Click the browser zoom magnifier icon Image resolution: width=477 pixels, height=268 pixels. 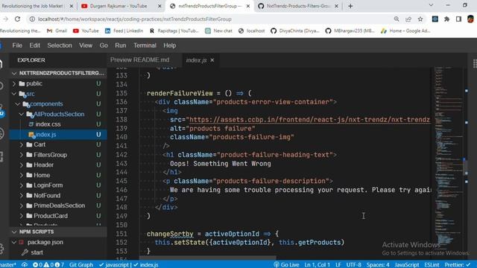(397, 19)
